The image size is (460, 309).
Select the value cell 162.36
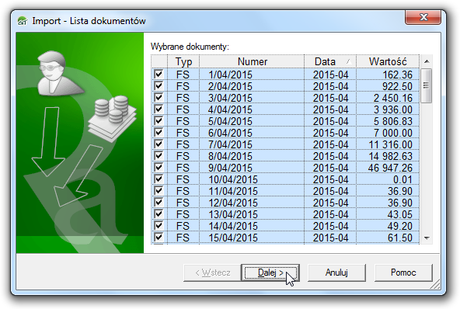[388, 75]
